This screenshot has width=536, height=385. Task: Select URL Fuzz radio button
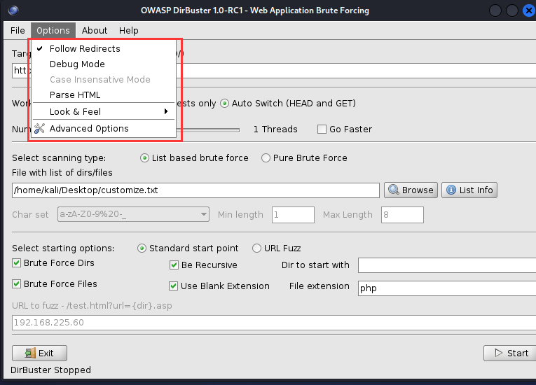tap(256, 248)
